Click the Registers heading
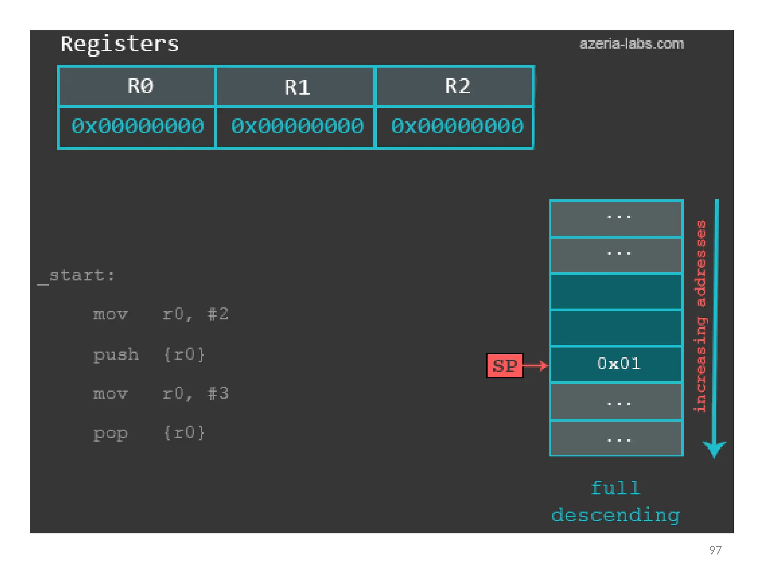Screen dimensions: 768x576 click(119, 44)
